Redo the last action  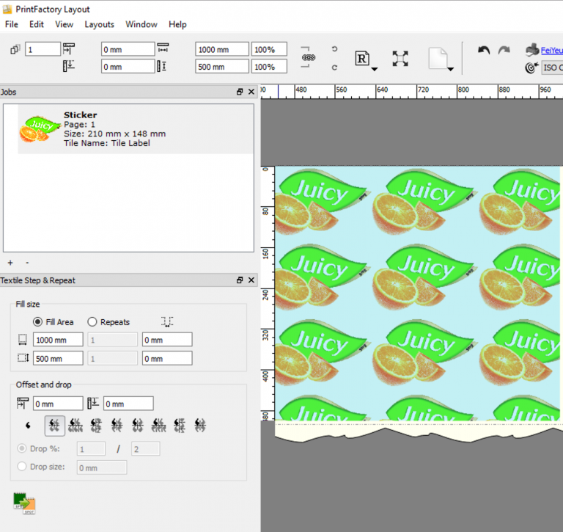(x=504, y=51)
